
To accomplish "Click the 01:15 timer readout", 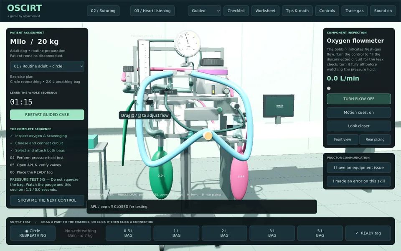I will coord(21,102).
